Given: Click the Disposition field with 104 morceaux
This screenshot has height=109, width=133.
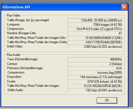Looking at the screenshot, I should (x=95, y=77).
